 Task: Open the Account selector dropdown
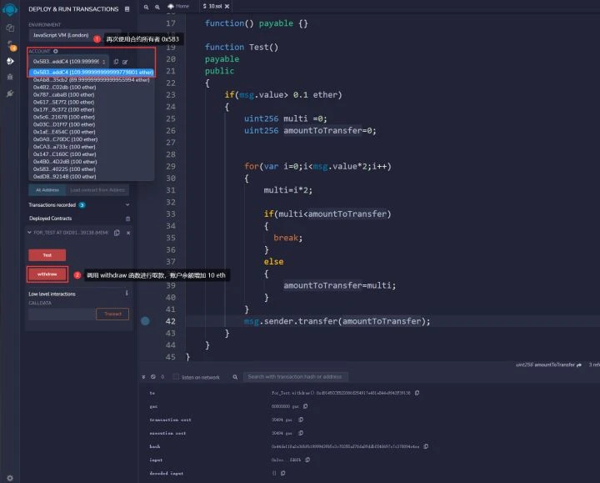click(x=69, y=62)
